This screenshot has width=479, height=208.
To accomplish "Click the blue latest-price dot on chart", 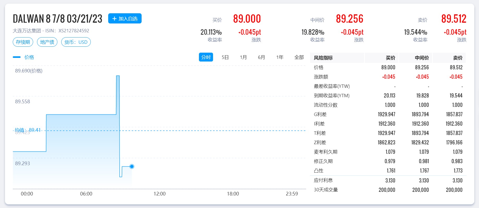I will click(132, 166).
